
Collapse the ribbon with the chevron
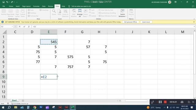coord(194,19)
